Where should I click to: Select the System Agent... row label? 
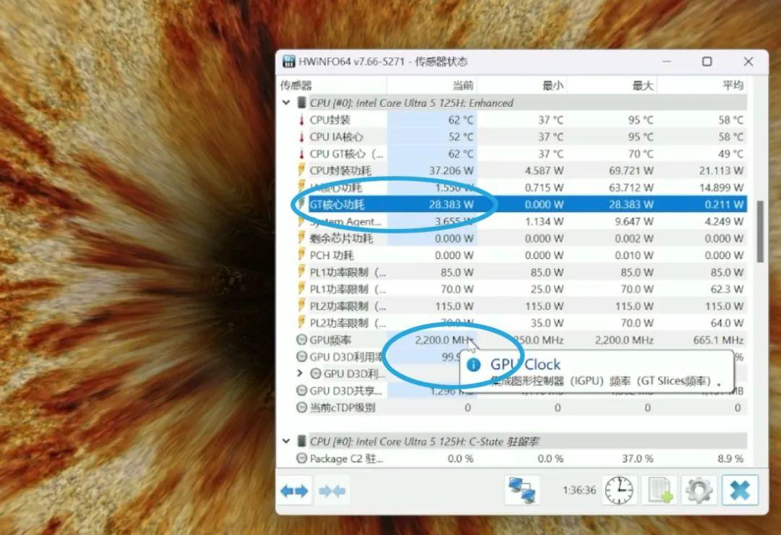[x=346, y=221]
